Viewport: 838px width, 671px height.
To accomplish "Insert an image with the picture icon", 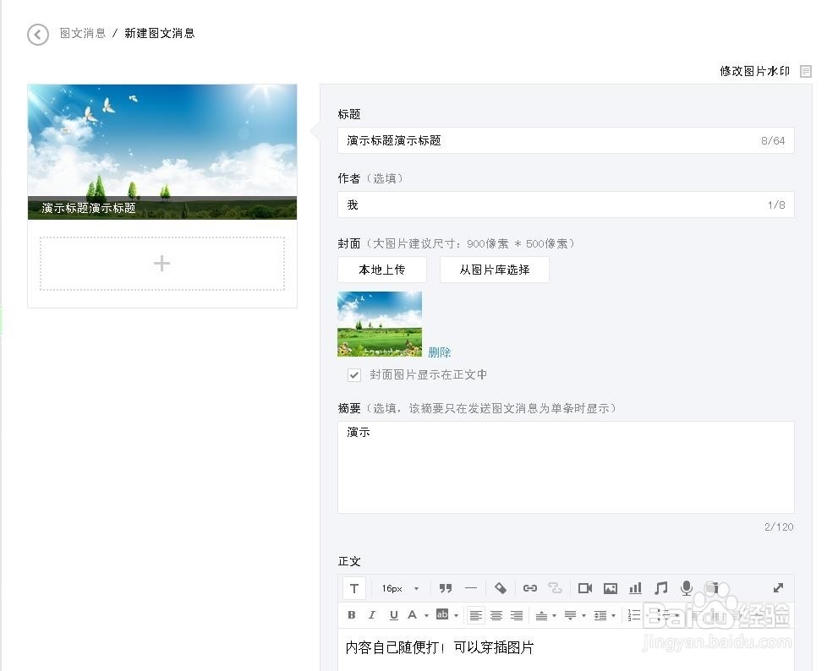I will (611, 588).
